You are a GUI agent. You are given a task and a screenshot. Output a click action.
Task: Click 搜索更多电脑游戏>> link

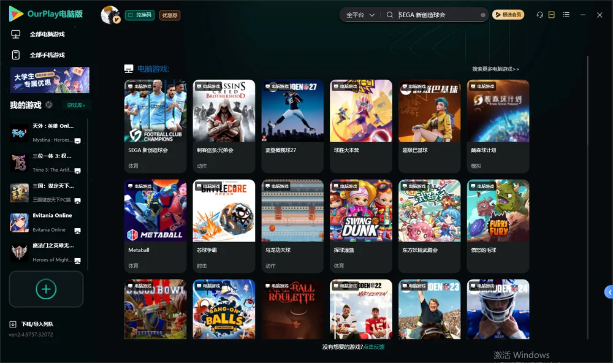click(496, 69)
